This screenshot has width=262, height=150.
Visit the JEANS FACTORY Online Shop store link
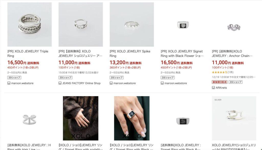(x=81, y=83)
